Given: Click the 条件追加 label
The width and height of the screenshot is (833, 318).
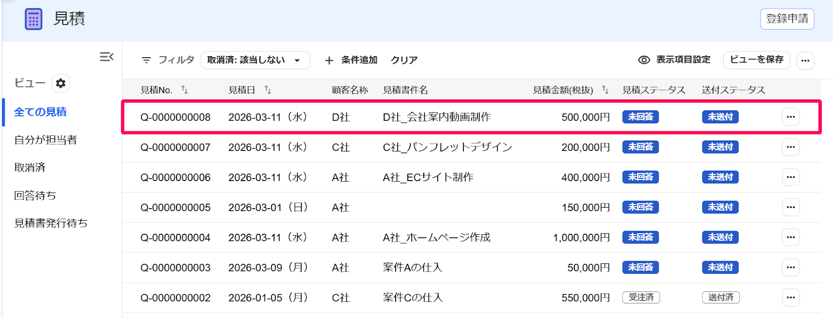Looking at the screenshot, I should click(x=359, y=60).
